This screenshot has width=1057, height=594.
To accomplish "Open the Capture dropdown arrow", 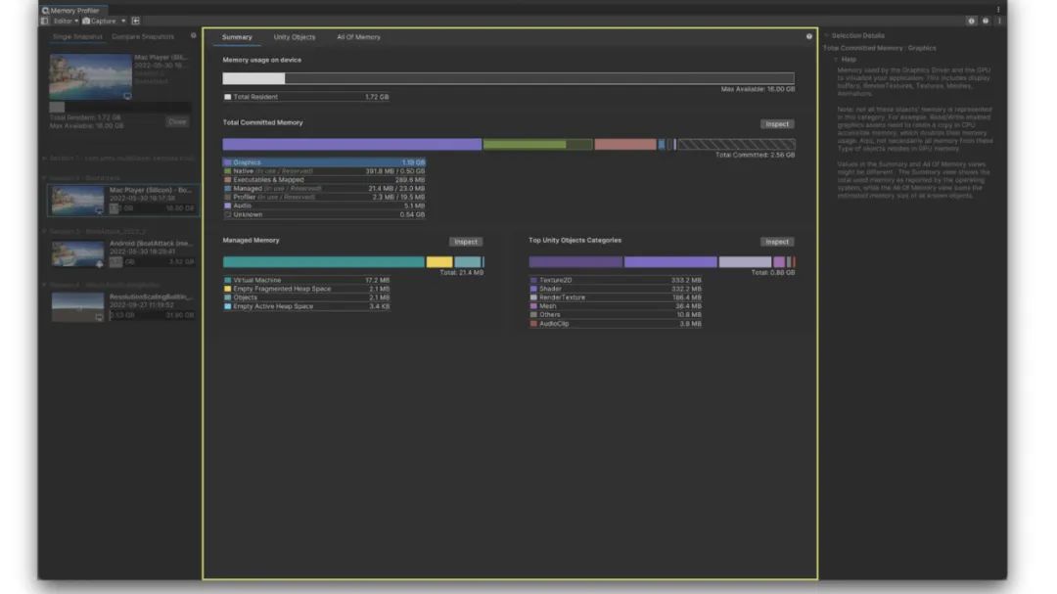I will (123, 21).
